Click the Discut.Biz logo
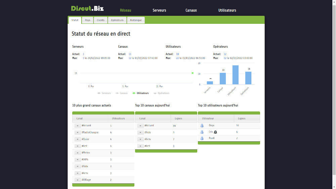336x189 pixels. [87, 8]
